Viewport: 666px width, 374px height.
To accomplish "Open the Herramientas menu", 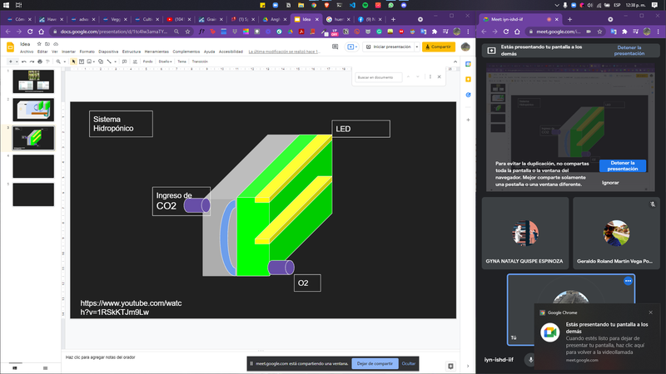I will (x=157, y=52).
